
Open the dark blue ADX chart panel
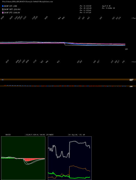70,158
